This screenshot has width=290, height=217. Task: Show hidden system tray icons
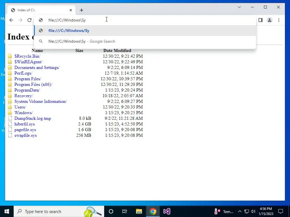coord(240,211)
